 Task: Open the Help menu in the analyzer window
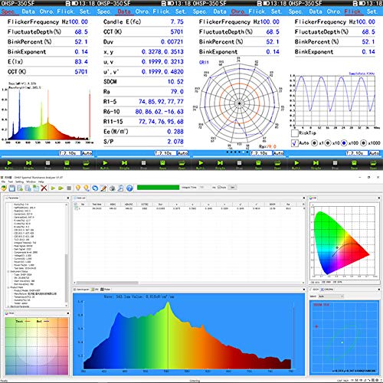click(x=41, y=182)
